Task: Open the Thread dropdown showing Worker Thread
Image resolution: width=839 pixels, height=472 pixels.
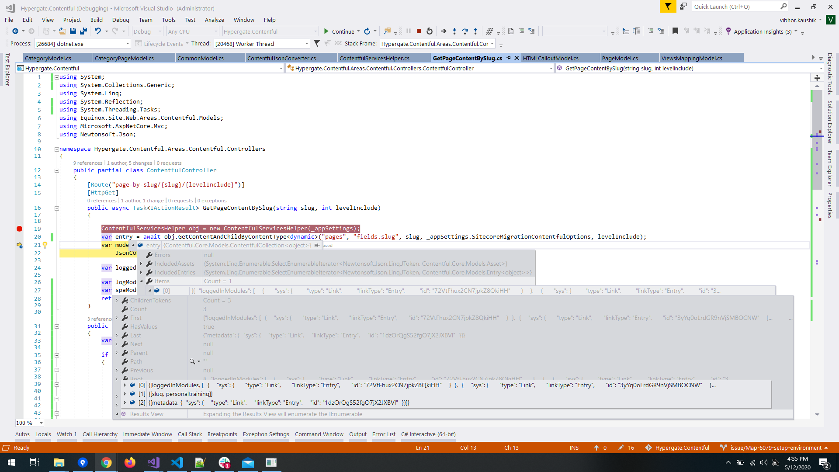Action: point(307,43)
